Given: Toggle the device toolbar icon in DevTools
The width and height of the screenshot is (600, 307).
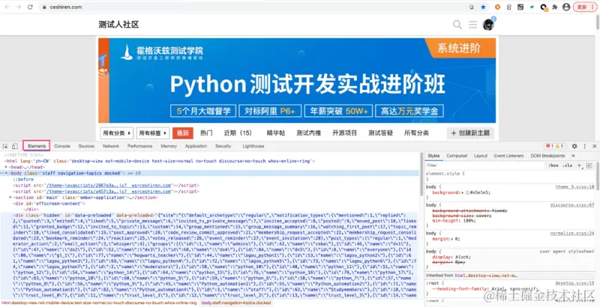Looking at the screenshot, I should tap(14, 146).
